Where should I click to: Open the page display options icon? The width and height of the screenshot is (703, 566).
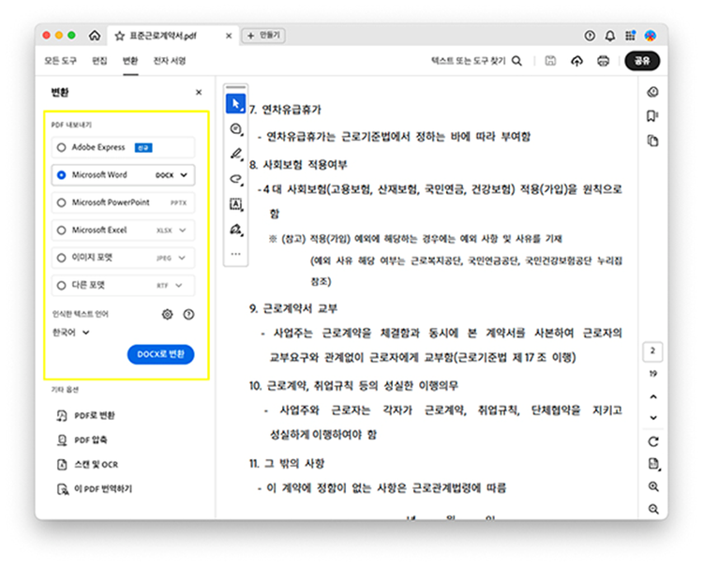pyautogui.click(x=653, y=464)
